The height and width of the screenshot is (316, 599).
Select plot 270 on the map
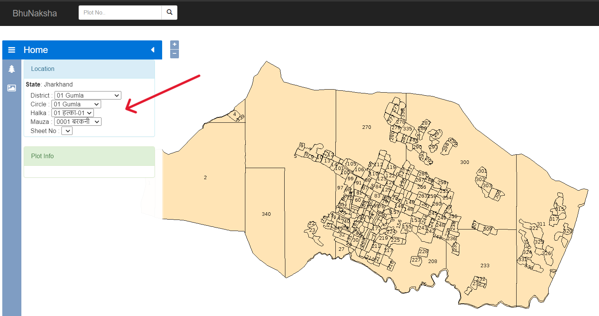click(x=366, y=127)
